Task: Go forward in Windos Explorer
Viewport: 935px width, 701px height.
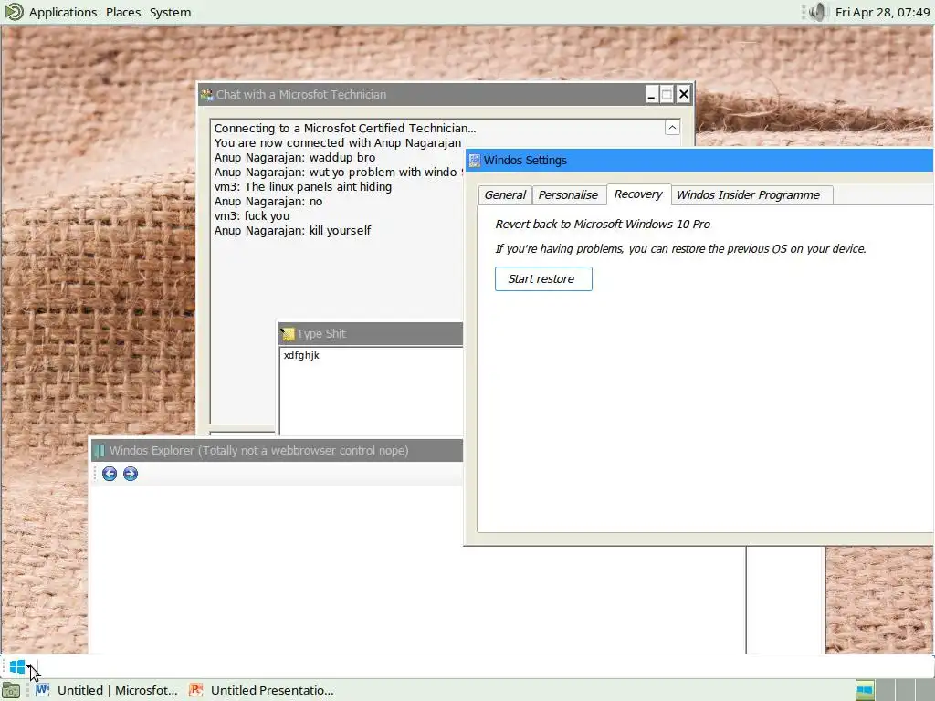Action: click(130, 474)
